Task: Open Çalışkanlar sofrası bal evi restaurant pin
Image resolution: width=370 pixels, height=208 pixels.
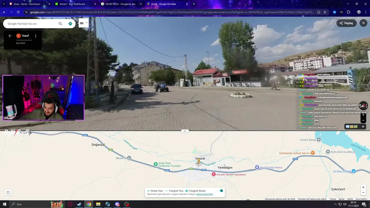Action: pyautogui.click(x=312, y=153)
